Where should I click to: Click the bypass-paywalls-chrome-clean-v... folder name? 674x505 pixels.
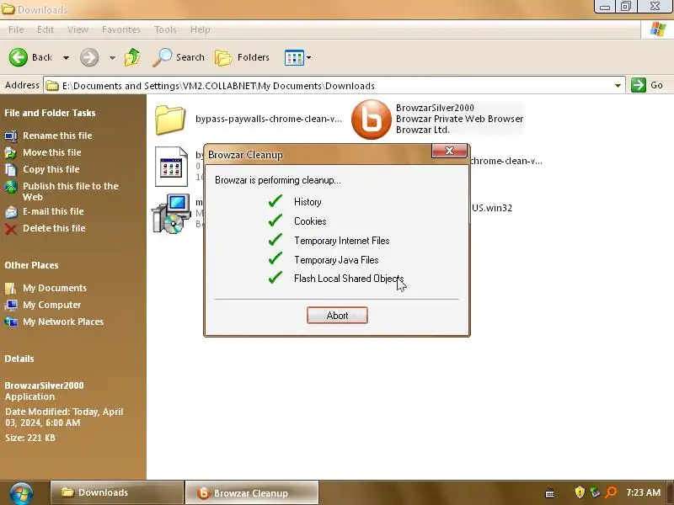point(269,119)
